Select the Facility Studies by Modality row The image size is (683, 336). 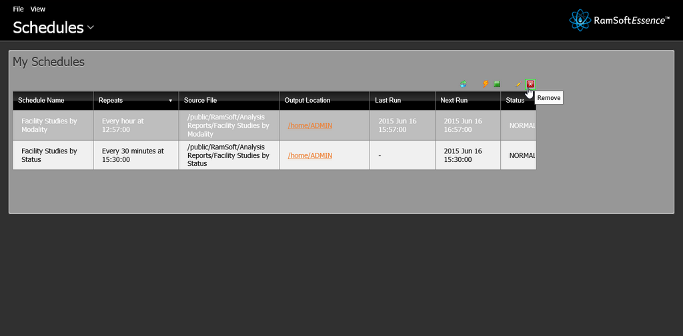coord(52,125)
